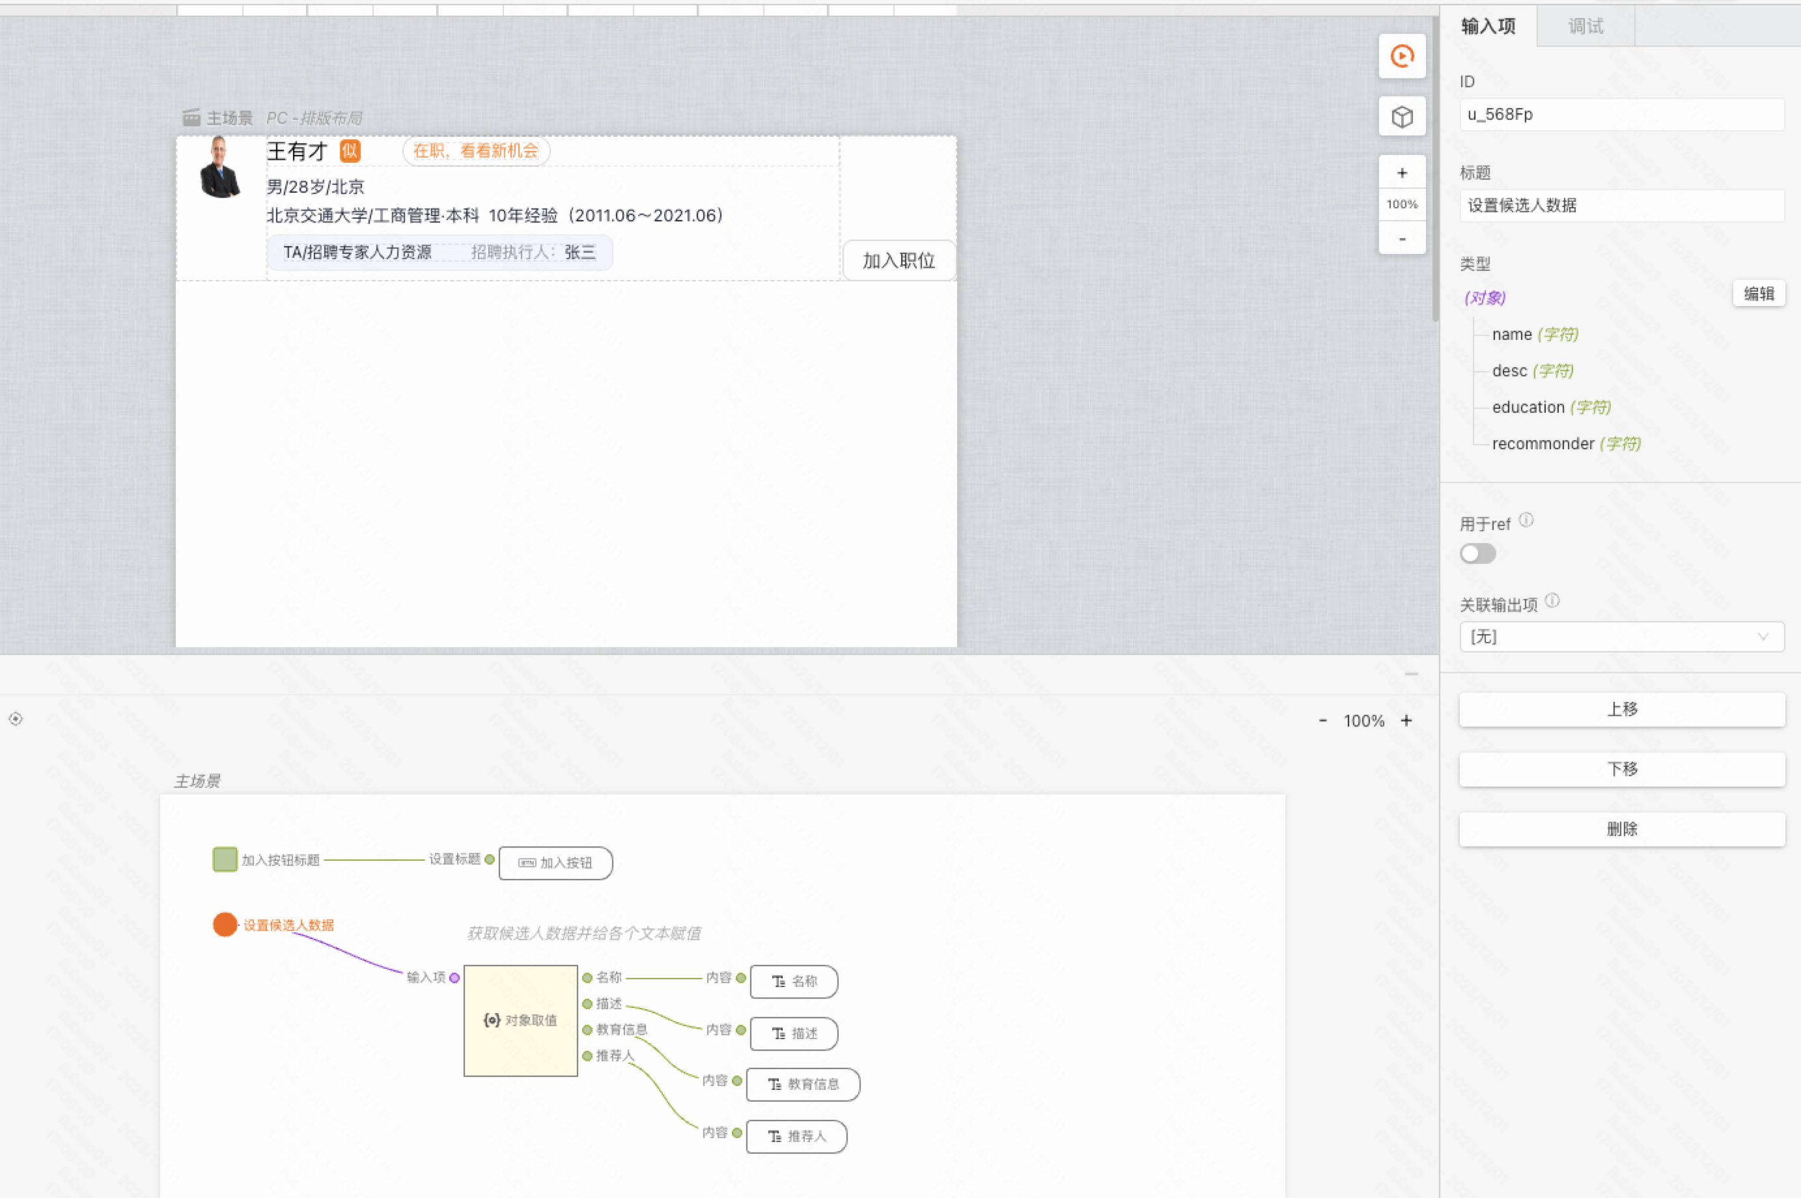The width and height of the screenshot is (1801, 1198).
Task: Click logic panel 100% zoom value
Action: pyautogui.click(x=1364, y=721)
